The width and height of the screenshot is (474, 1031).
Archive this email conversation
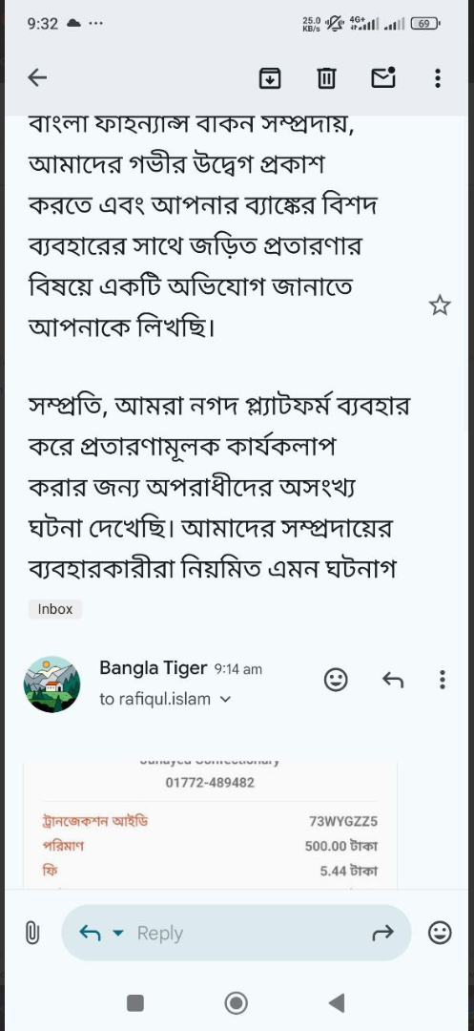pos(270,78)
